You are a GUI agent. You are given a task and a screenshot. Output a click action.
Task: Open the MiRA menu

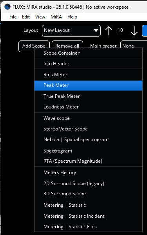click(56, 17)
